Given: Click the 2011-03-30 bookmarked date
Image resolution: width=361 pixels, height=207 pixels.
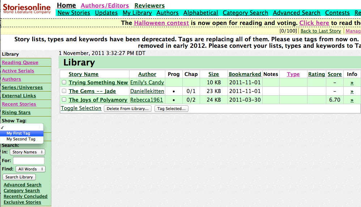Looking at the screenshot, I should click(245, 100).
